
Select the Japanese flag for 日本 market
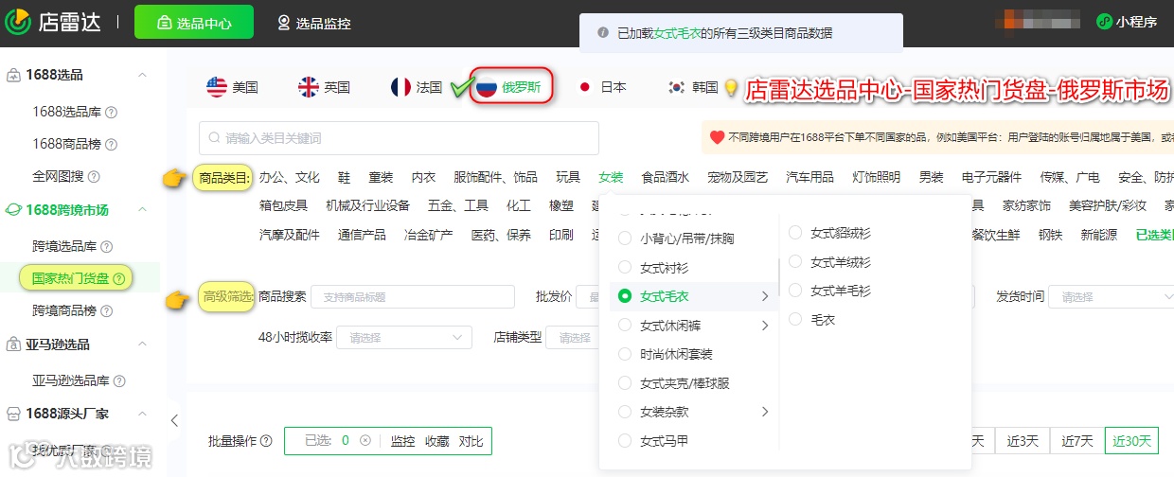(x=584, y=87)
